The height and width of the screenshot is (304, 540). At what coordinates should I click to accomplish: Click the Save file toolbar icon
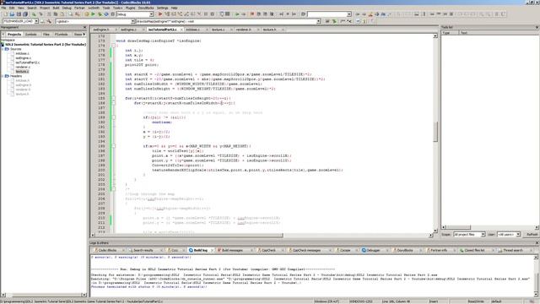tap(19, 14)
